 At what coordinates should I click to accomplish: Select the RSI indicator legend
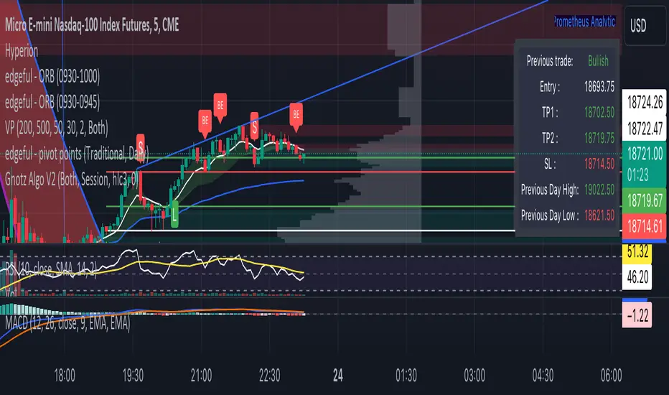[x=51, y=269]
